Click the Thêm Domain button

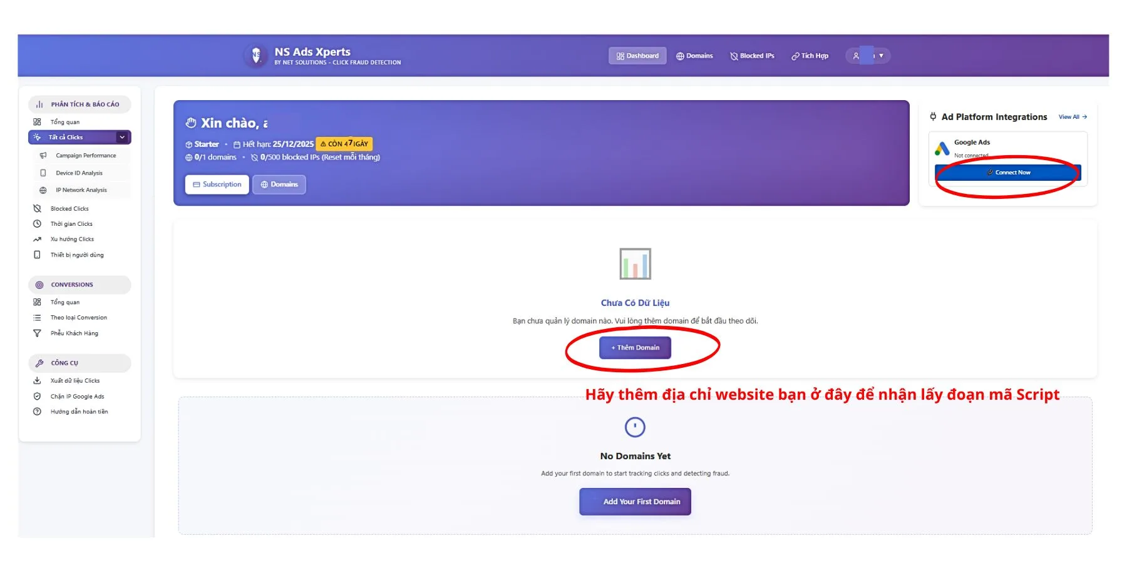pyautogui.click(x=635, y=348)
